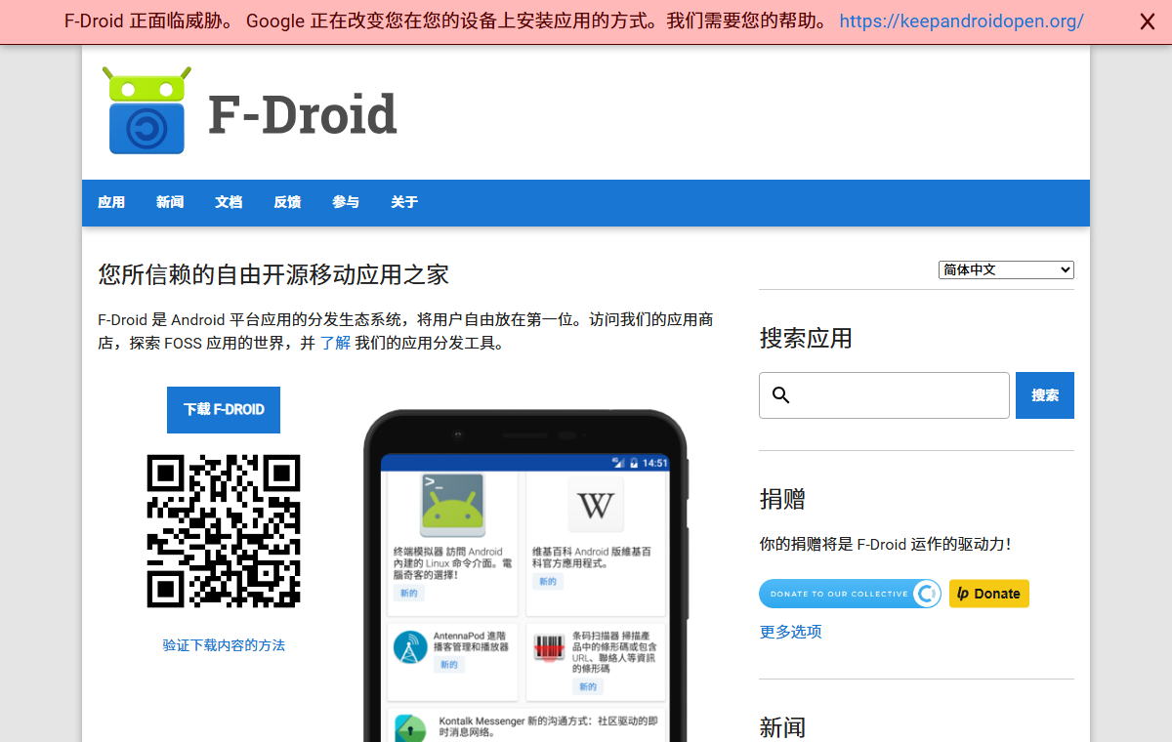Click into the app search input field
1172x742 pixels.
pos(884,395)
